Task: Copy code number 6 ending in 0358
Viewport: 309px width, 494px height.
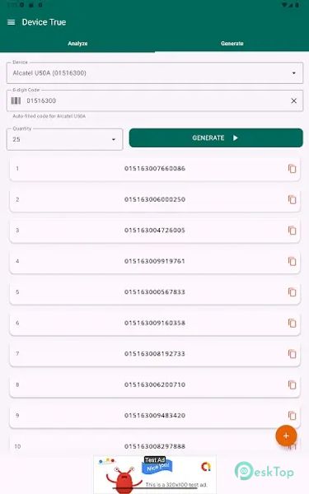Action: click(x=292, y=323)
